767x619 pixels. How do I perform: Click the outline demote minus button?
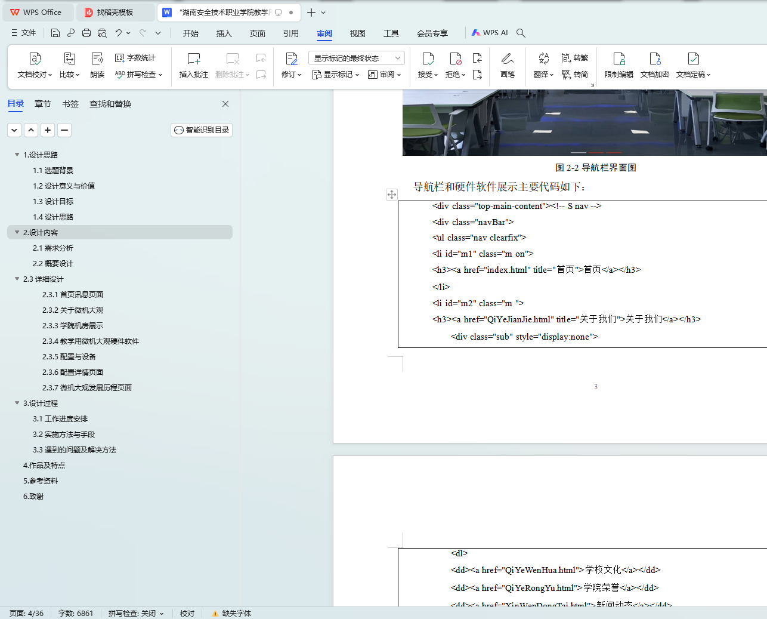click(x=64, y=130)
